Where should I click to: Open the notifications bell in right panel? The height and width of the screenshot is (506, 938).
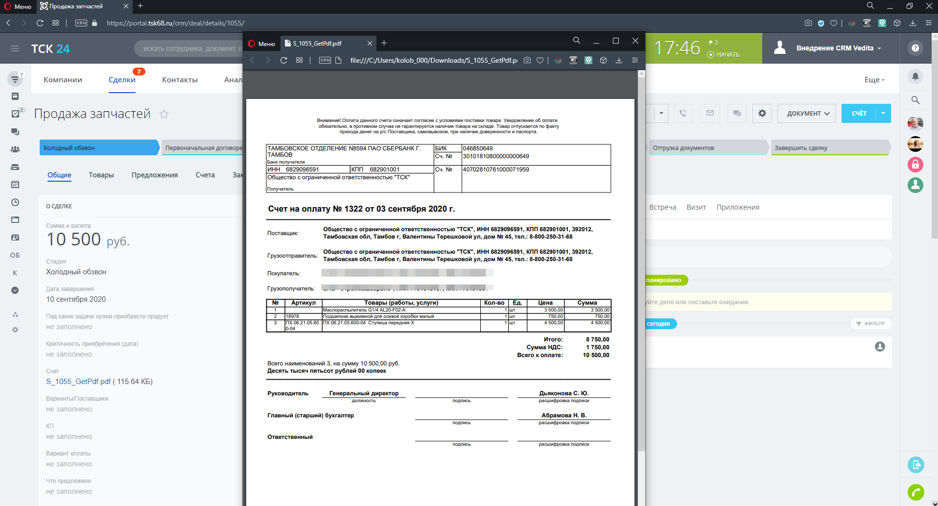(x=915, y=76)
